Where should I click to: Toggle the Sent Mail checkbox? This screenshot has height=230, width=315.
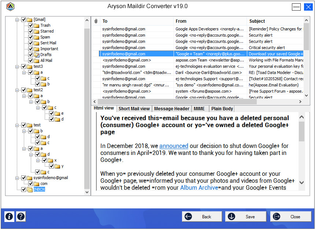(x=31, y=43)
